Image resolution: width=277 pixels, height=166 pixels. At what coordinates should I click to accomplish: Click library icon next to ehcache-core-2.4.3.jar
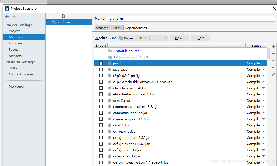click(110, 88)
